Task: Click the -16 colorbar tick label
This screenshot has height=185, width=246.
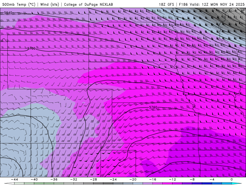Action: pos(153,179)
